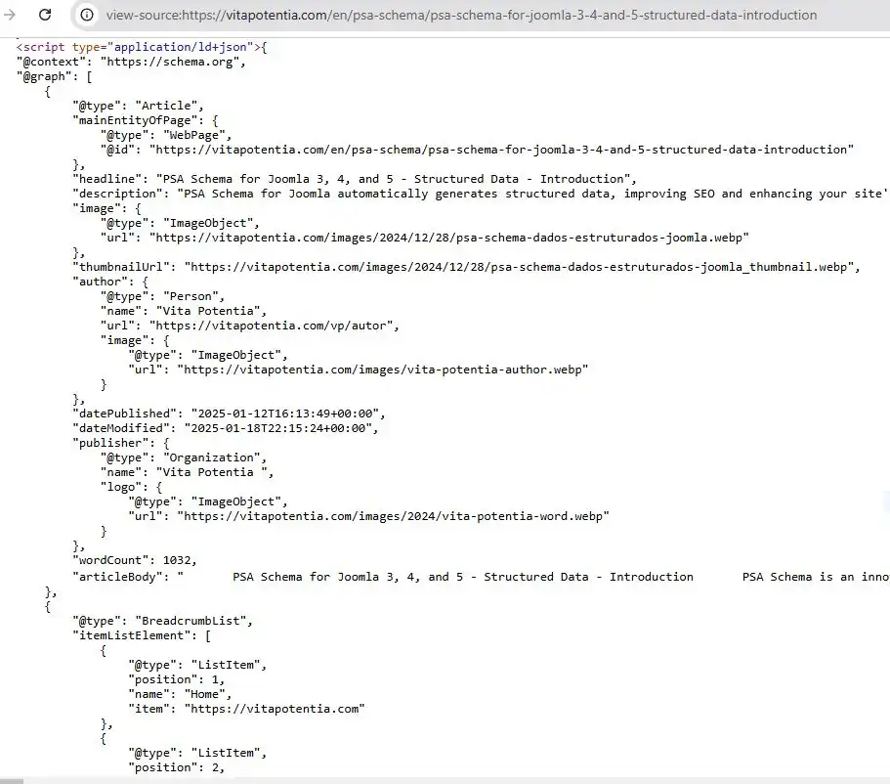Click the "logo" key
890x784 pixels.
tap(121, 487)
